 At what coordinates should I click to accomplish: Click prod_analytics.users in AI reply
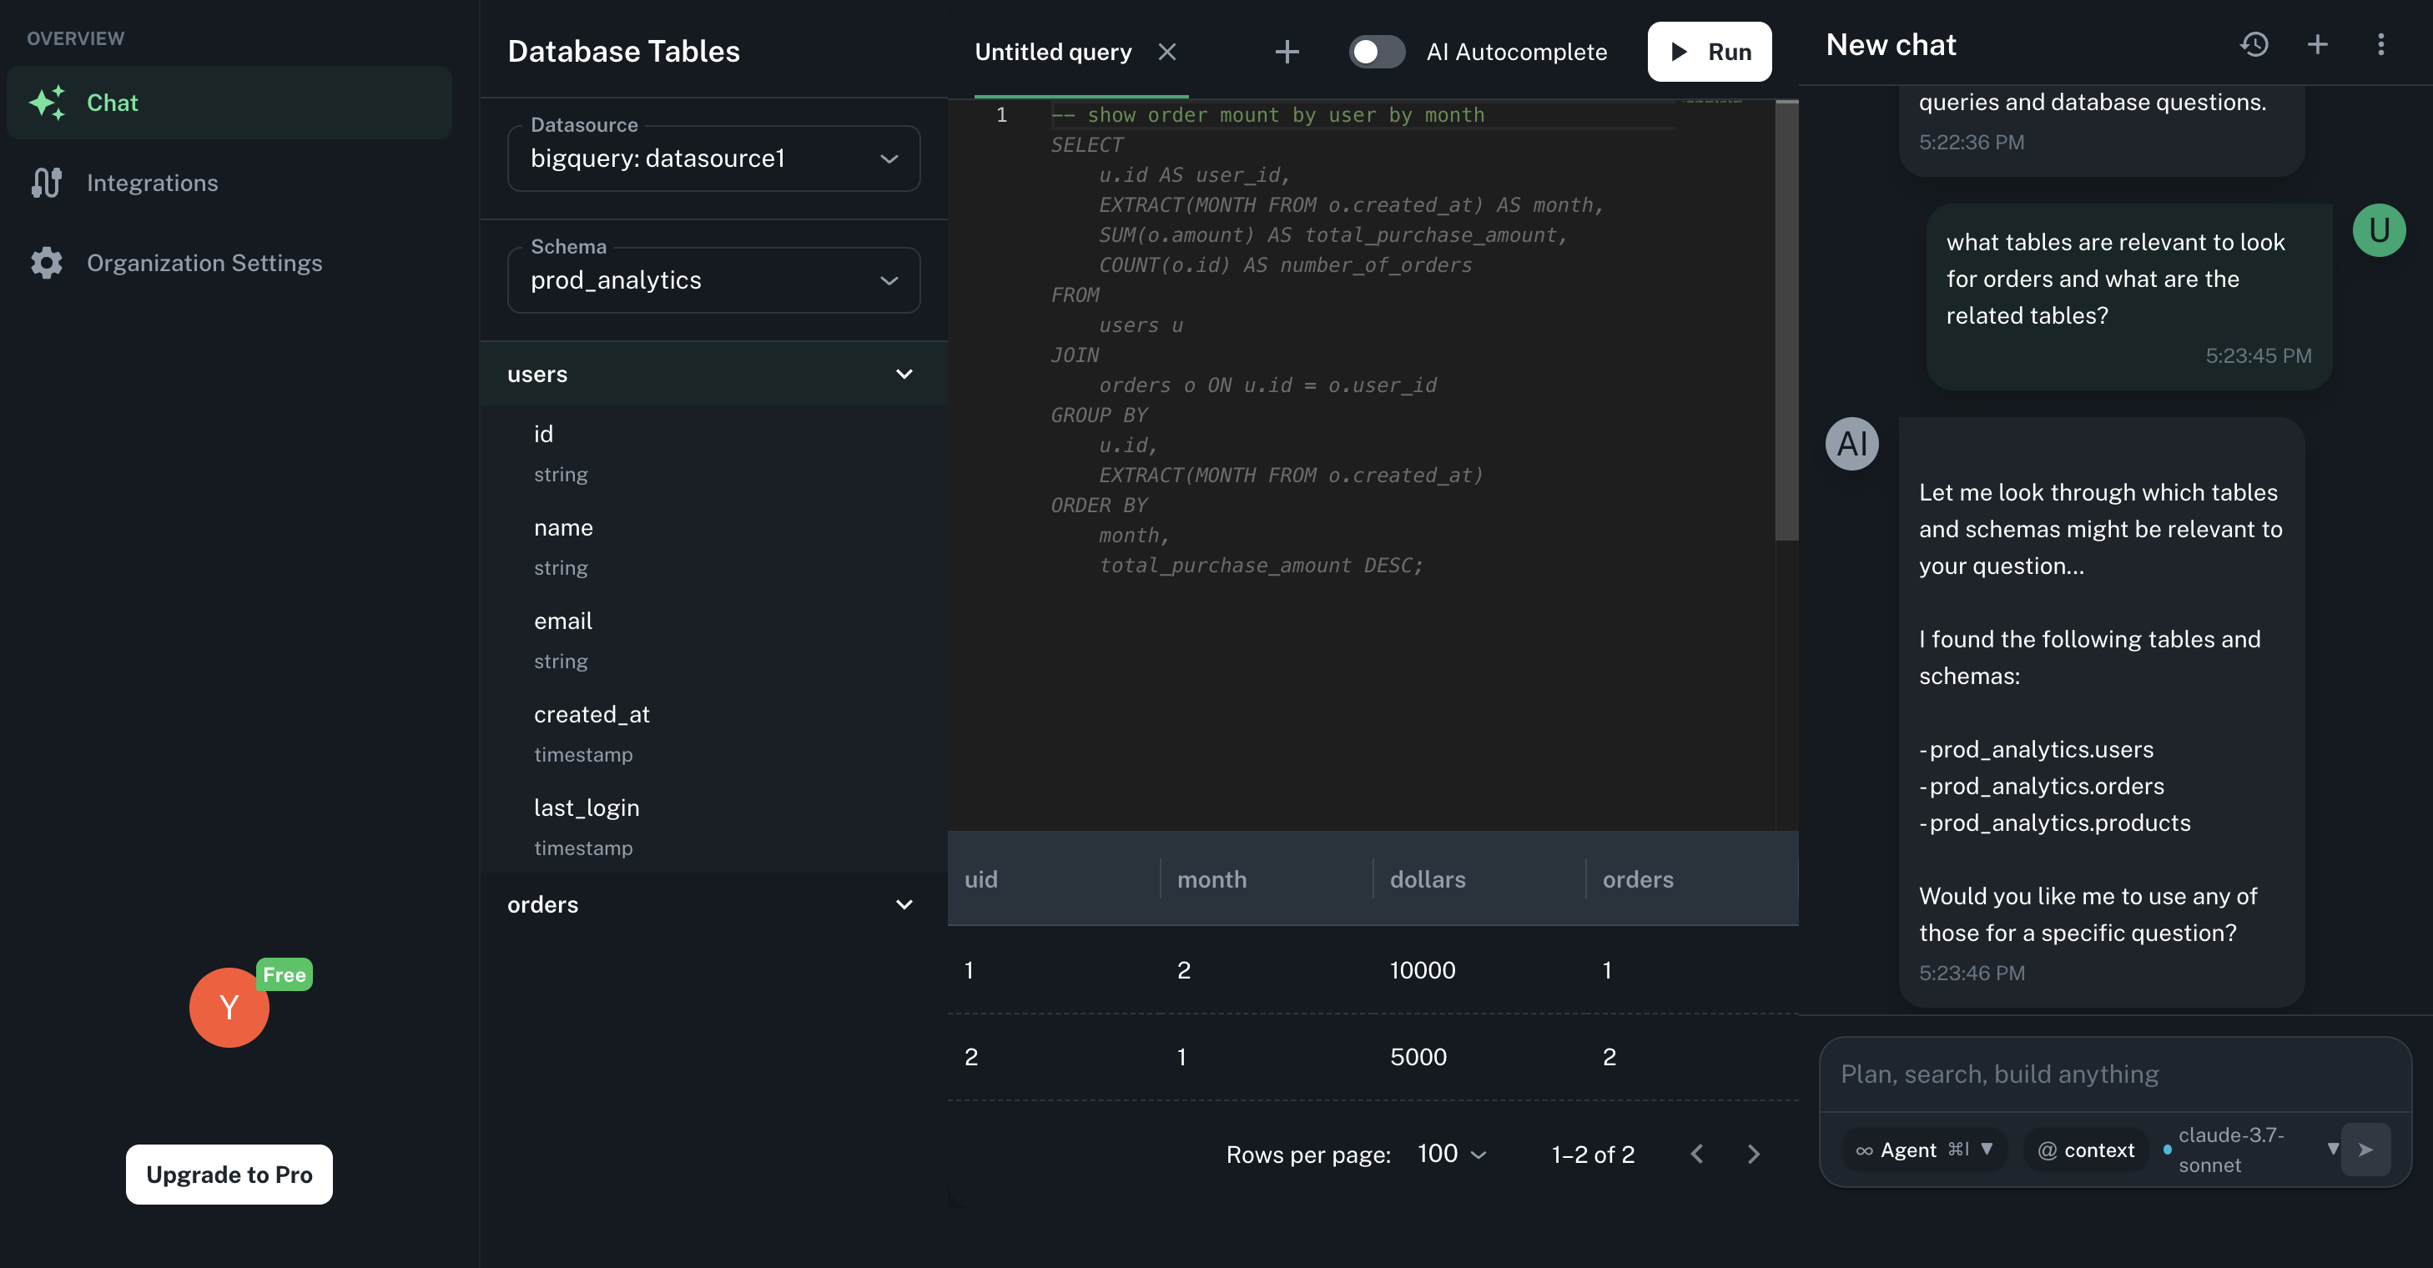tap(2041, 750)
